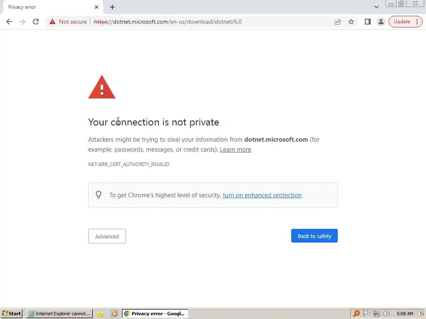Expand the tab search chevron
Image resolution: width=426 pixels, height=319 pixels.
click(376, 7)
